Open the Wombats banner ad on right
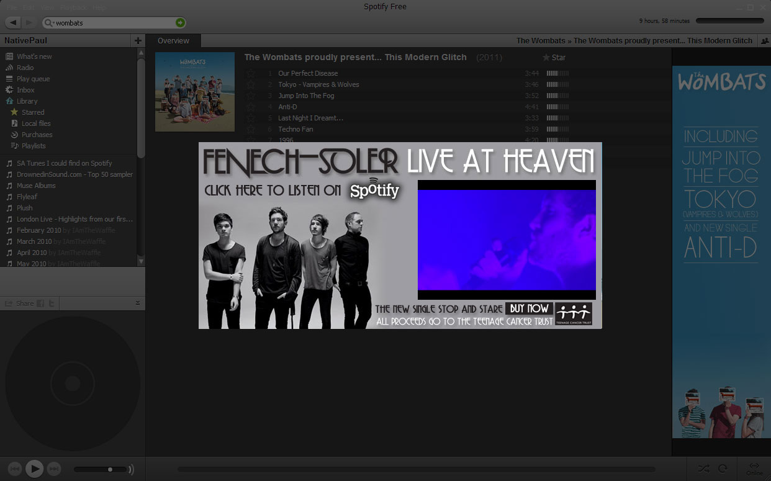 721,253
